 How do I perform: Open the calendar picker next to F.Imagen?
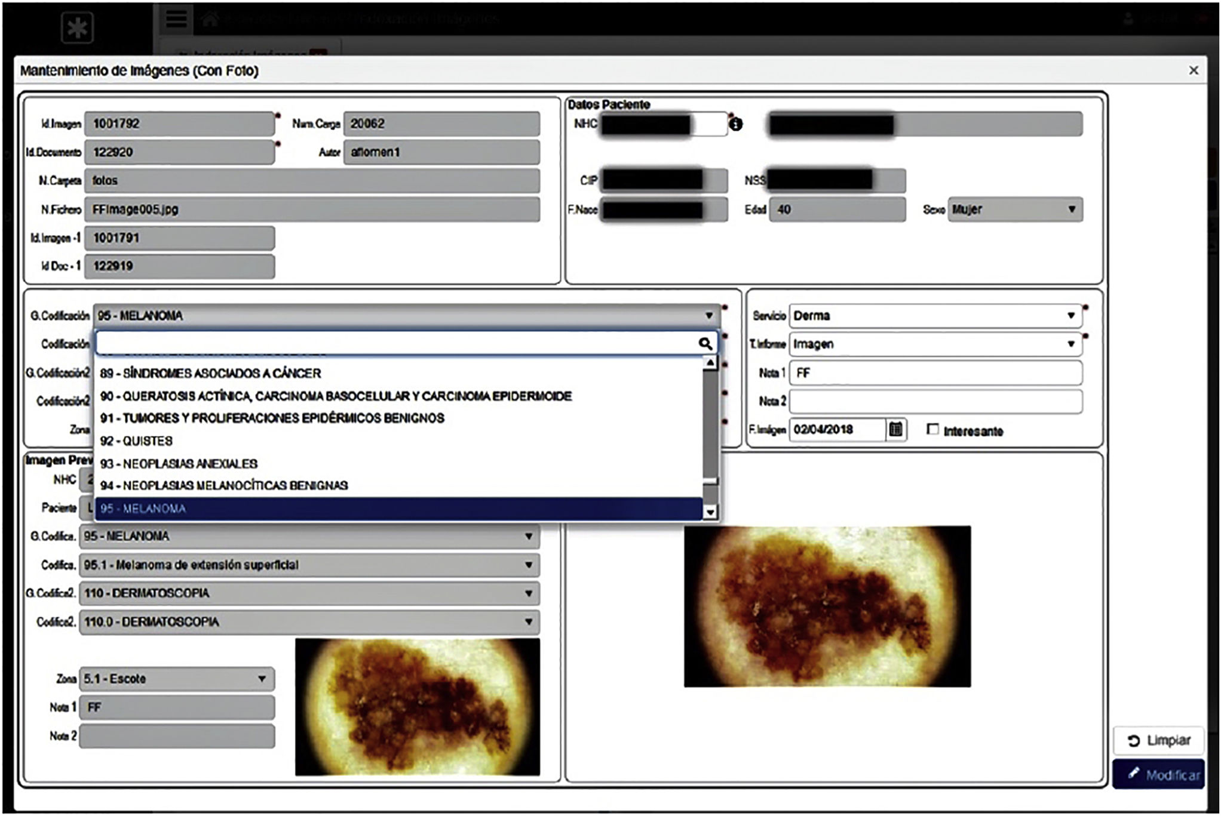(895, 429)
